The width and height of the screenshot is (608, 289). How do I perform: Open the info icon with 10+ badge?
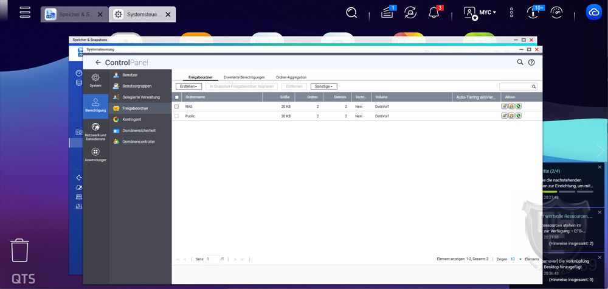coord(533,12)
